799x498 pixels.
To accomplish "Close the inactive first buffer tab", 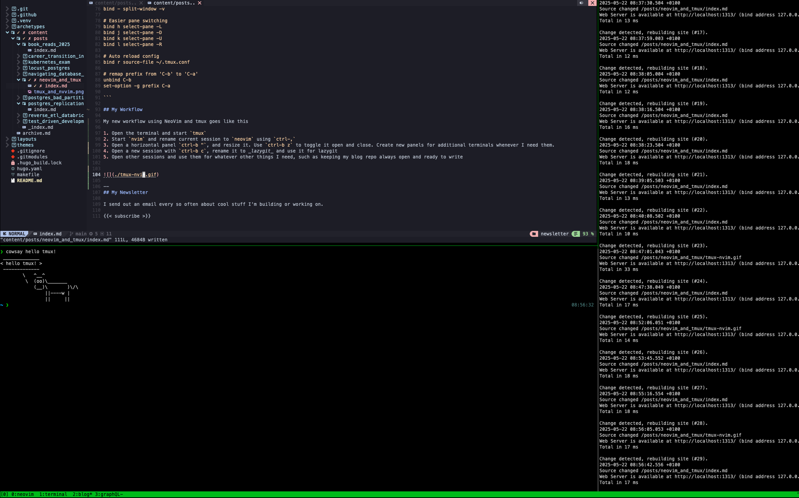I will [x=141, y=3].
